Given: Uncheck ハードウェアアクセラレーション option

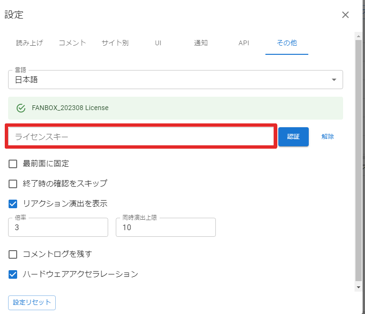Looking at the screenshot, I should (13, 274).
